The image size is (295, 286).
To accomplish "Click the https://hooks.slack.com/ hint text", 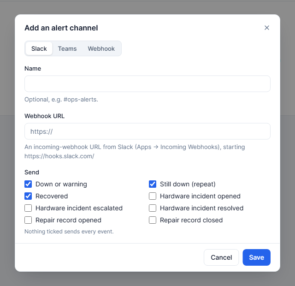I will (x=59, y=156).
